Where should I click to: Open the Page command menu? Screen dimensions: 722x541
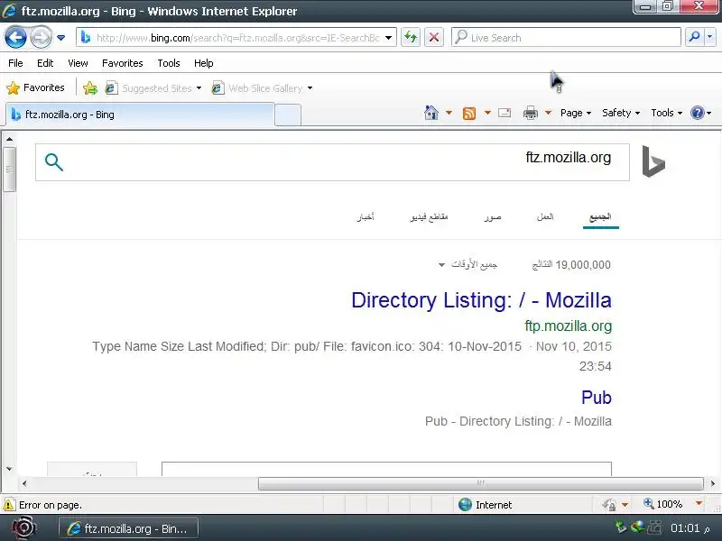576,113
